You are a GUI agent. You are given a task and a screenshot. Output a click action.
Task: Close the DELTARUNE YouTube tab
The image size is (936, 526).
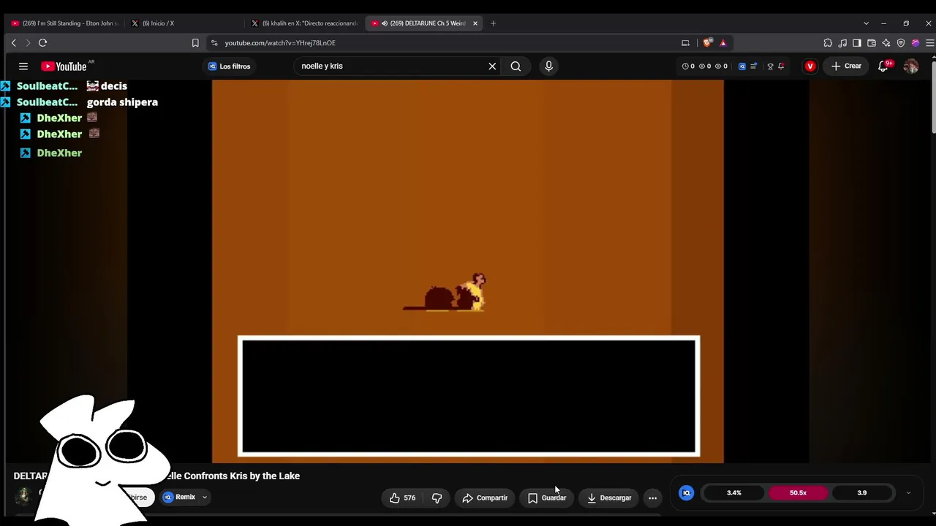click(x=475, y=23)
